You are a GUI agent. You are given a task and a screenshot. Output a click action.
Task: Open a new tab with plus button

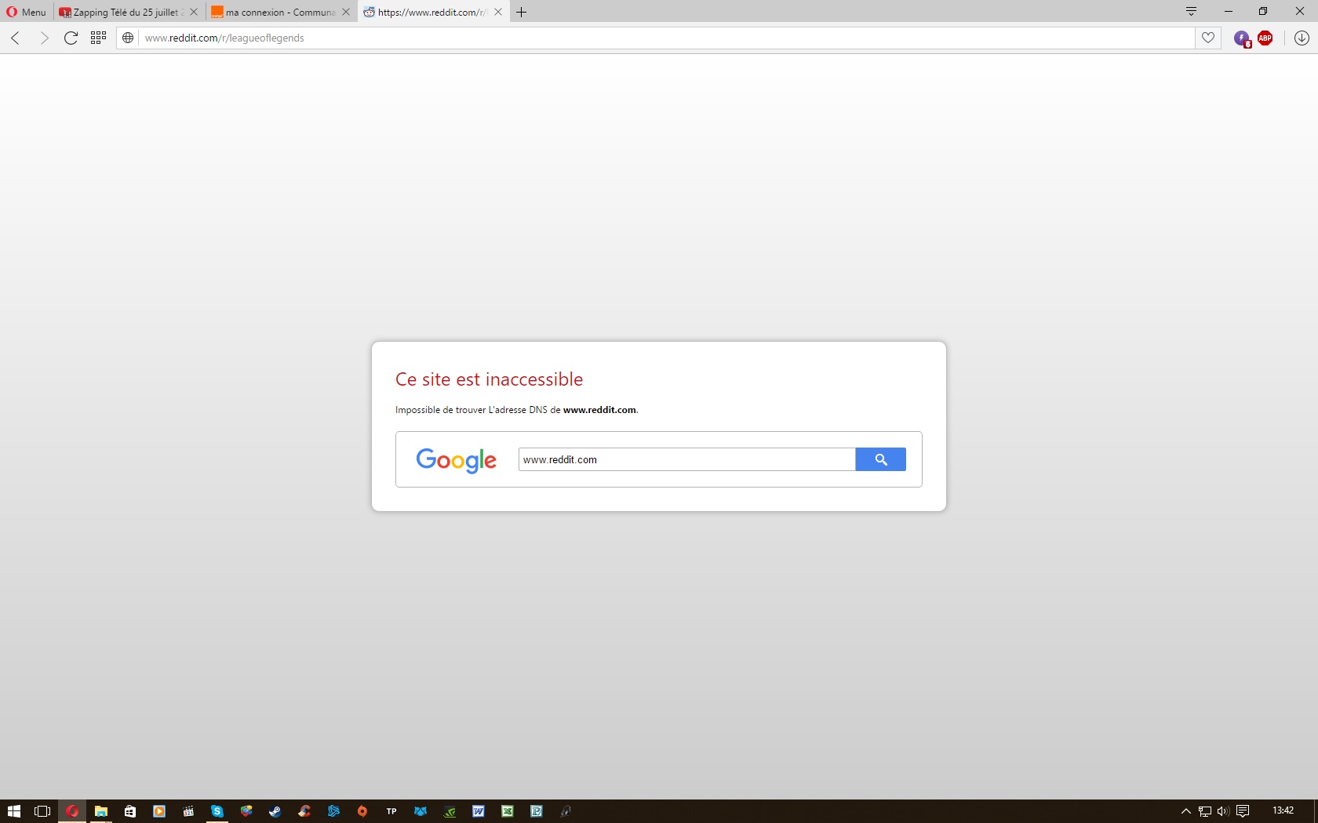pyautogui.click(x=521, y=12)
